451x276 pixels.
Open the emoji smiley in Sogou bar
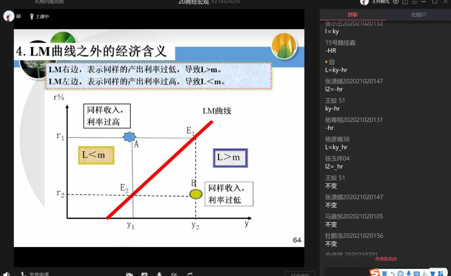pos(400,273)
